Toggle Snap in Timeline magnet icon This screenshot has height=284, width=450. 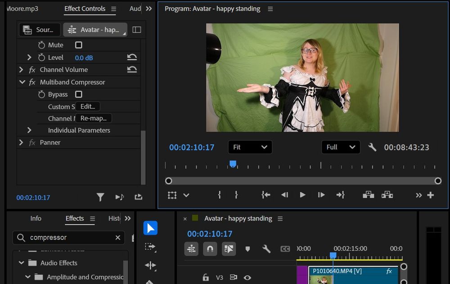(x=210, y=248)
